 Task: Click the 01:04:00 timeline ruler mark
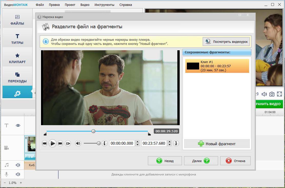coord(270,112)
